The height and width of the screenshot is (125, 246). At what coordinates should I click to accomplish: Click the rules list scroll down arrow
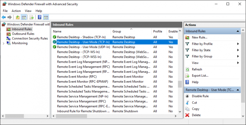coord(180,112)
